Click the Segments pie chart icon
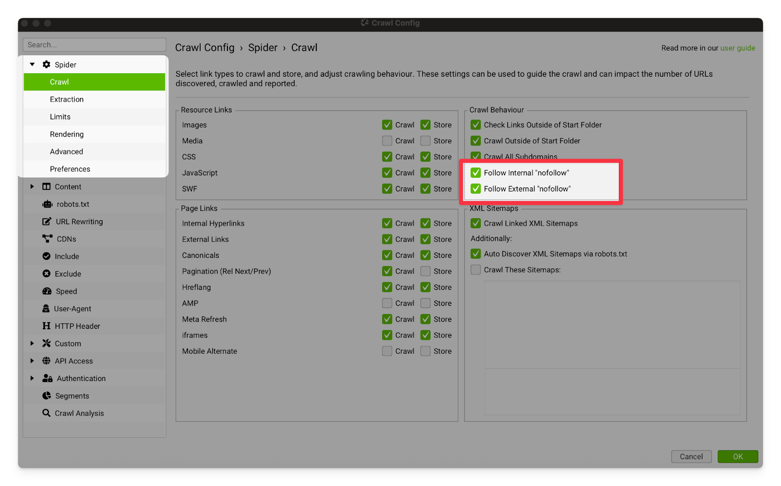This screenshot has height=486, width=781. 46,396
